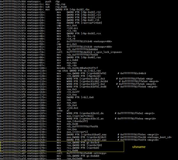Click the movabs rdx instruction line
The image size is (178, 160).
click(x=49, y=68)
